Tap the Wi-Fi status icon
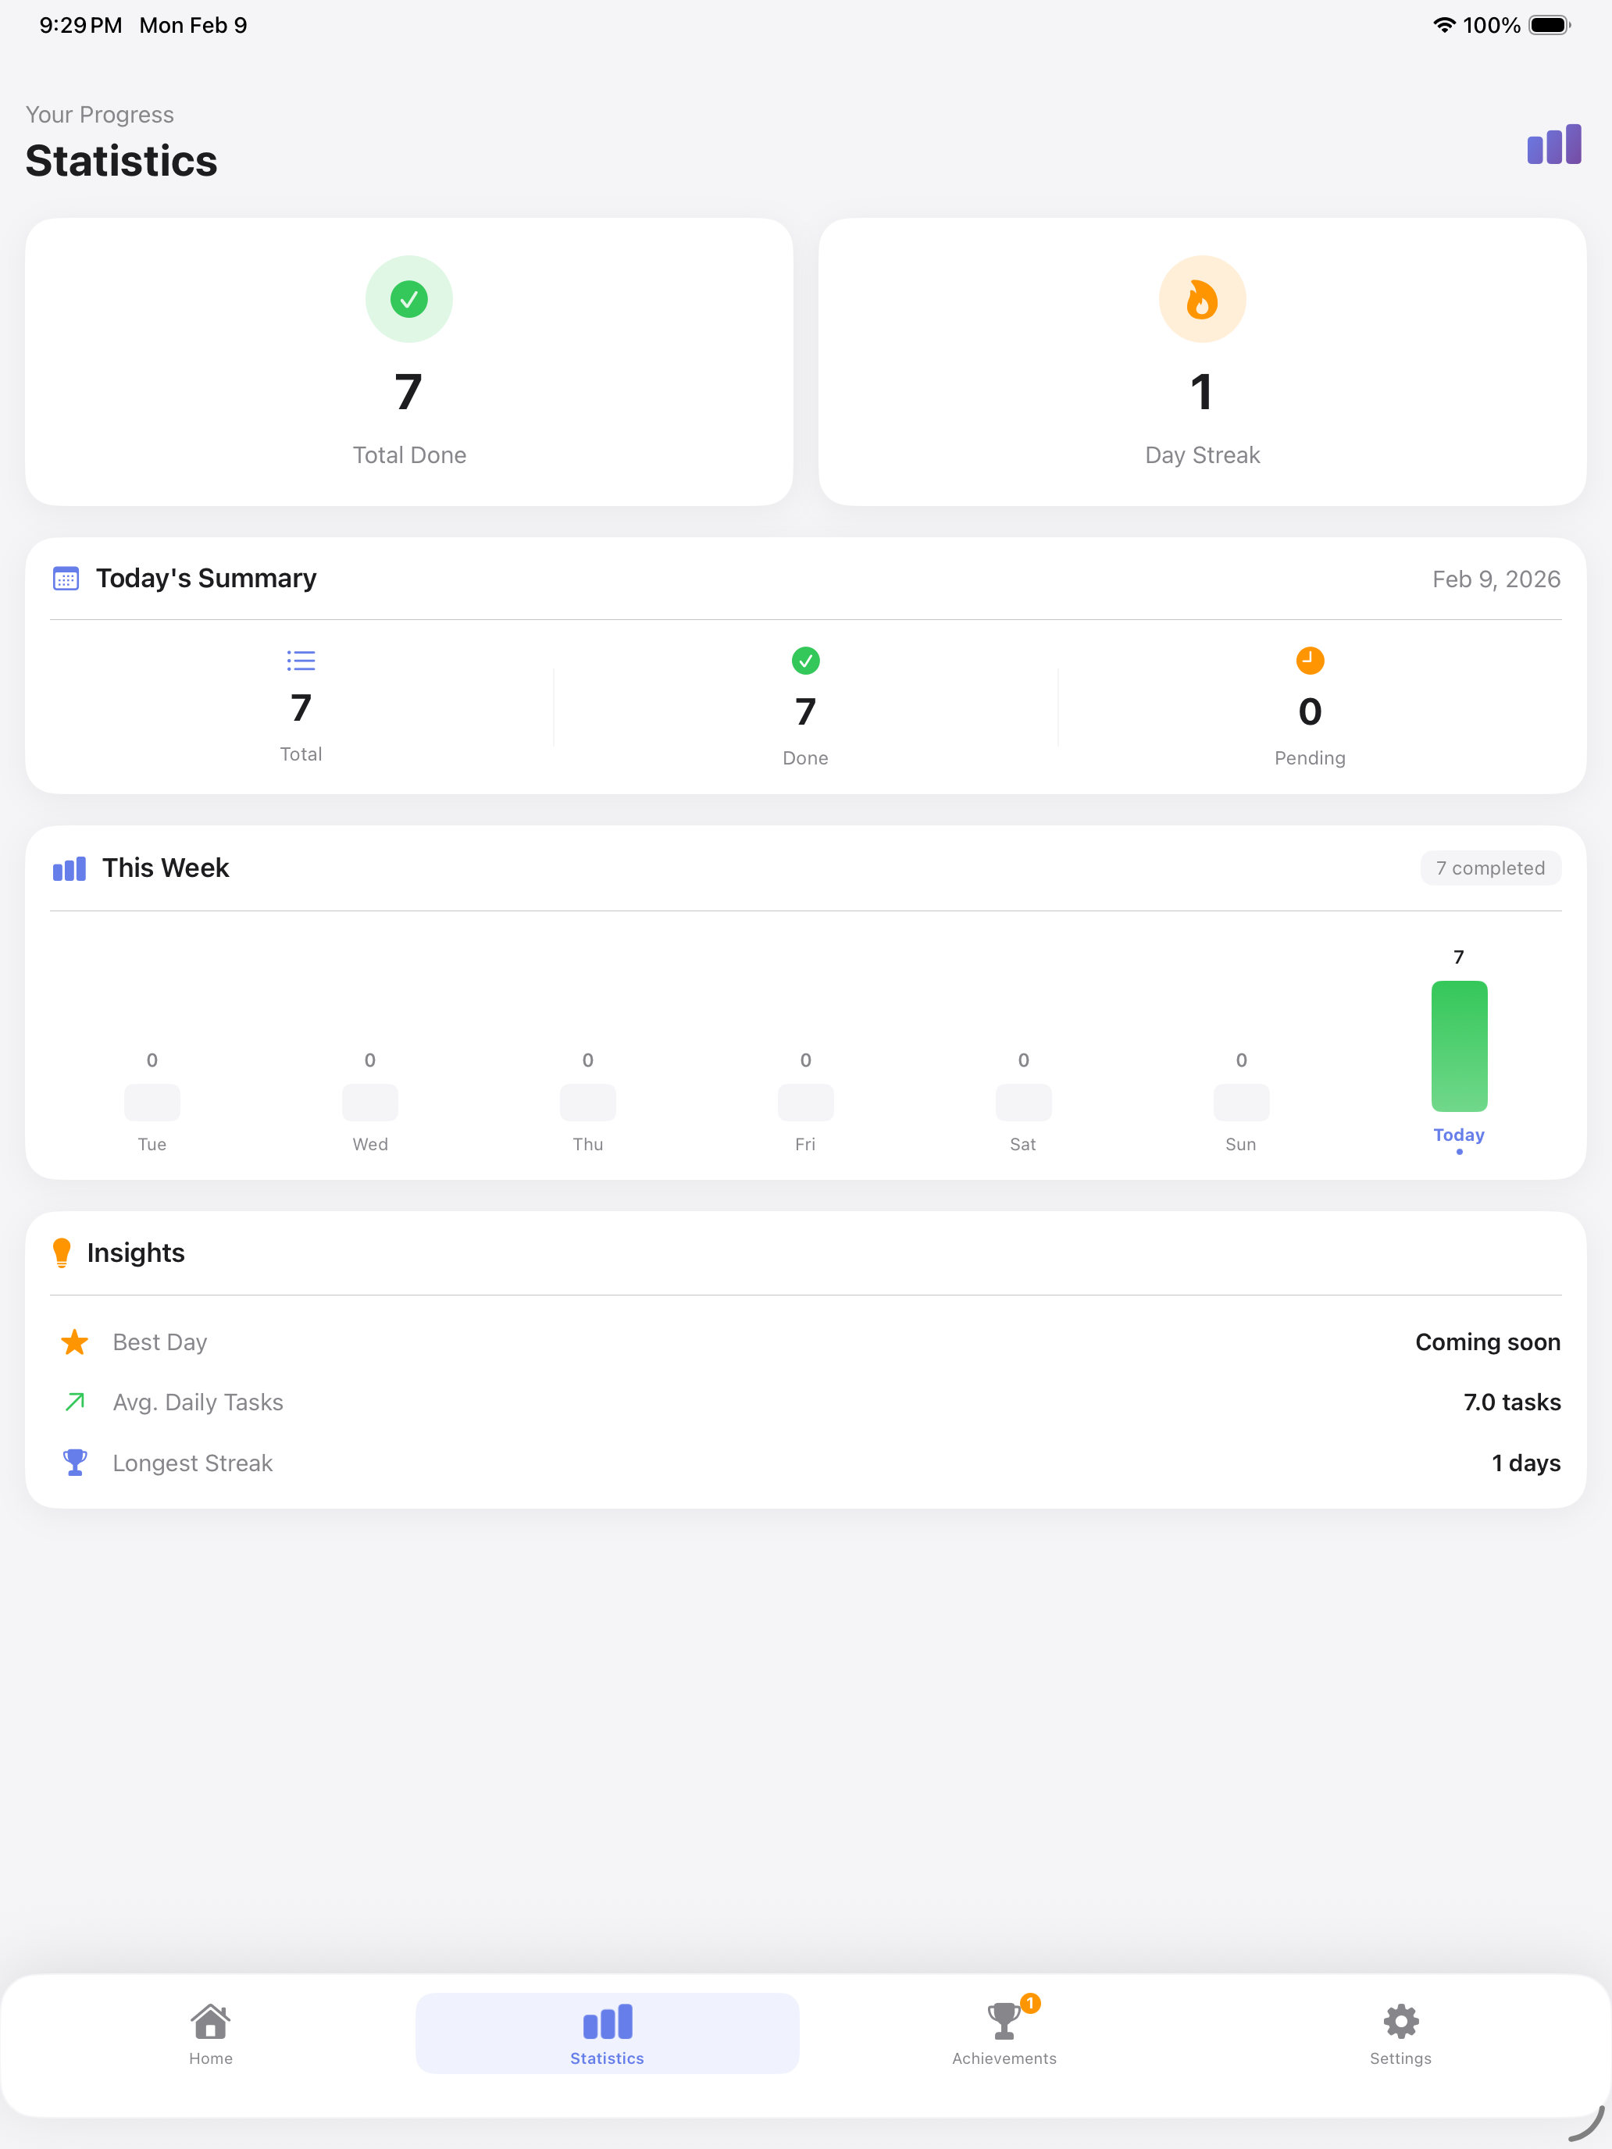This screenshot has width=1612, height=2149. click(x=1444, y=25)
